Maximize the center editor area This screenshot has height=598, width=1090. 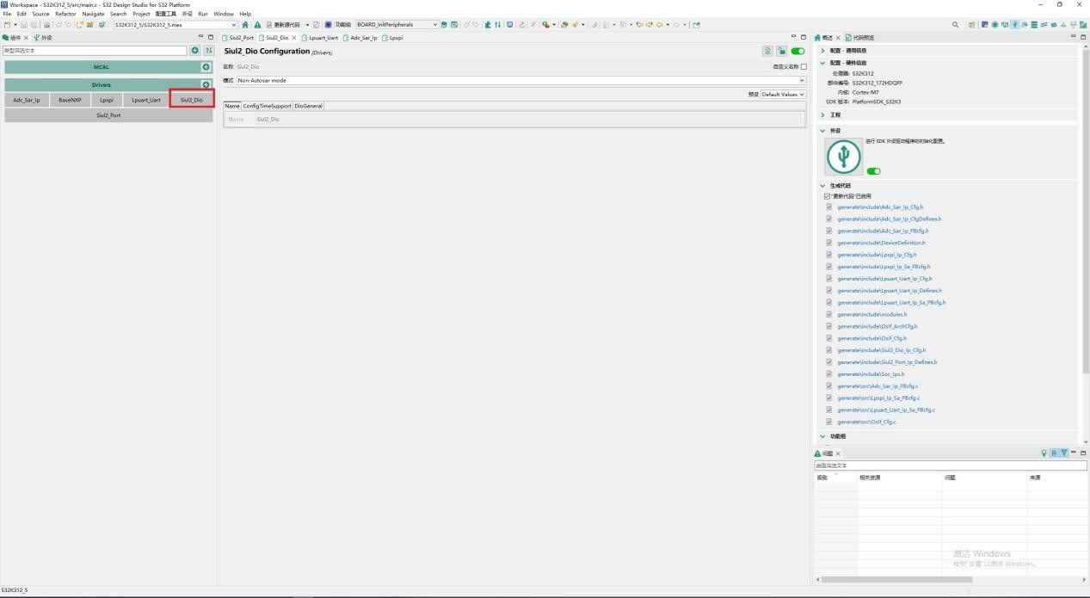[x=804, y=37]
